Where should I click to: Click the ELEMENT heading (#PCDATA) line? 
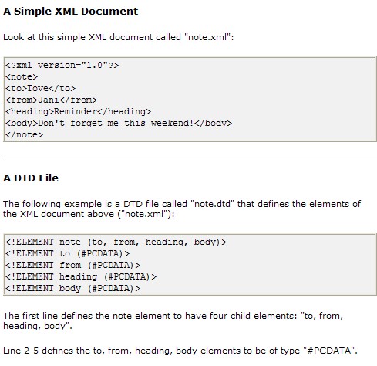click(81, 276)
